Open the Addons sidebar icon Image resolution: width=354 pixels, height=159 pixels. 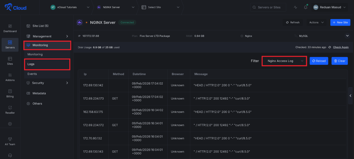tap(10, 77)
